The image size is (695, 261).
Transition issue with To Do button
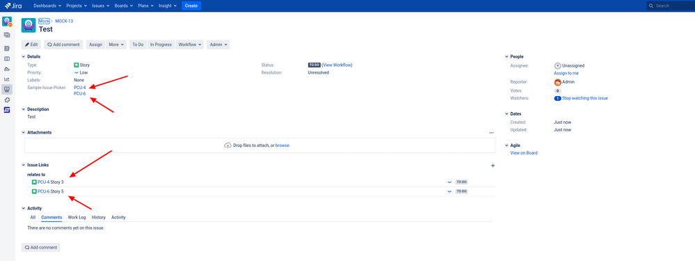point(138,45)
